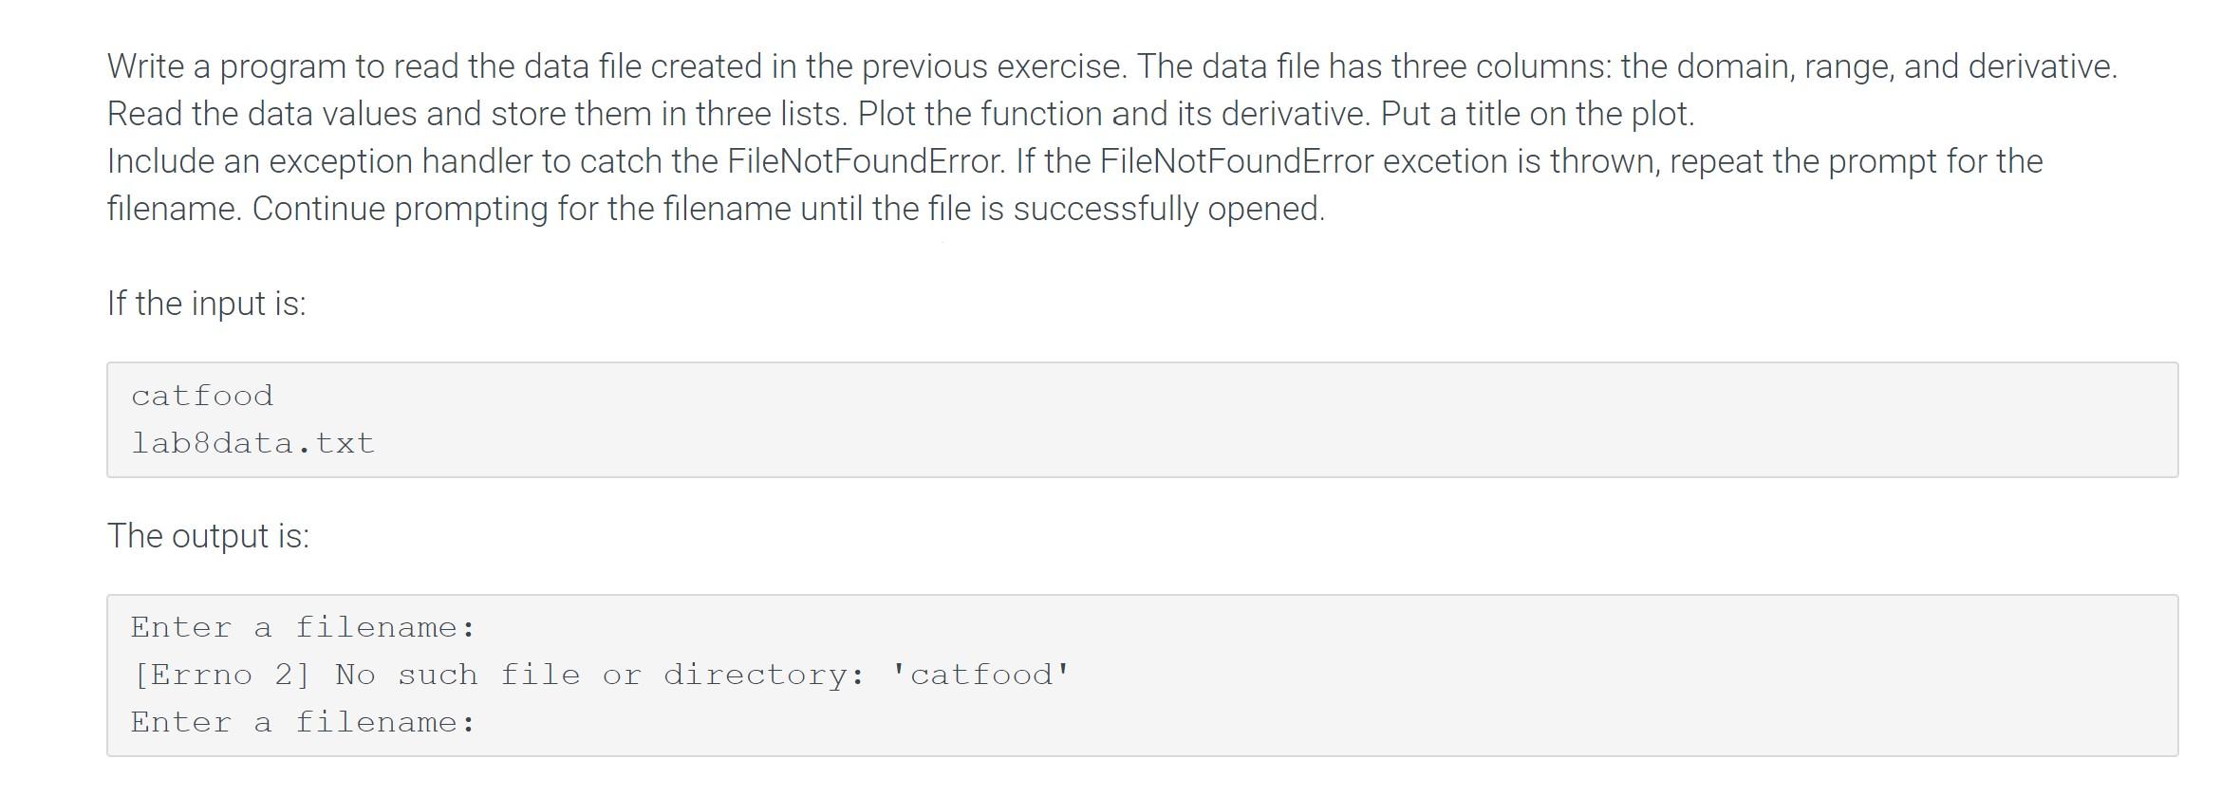Screen dimensions: 2221x796
Task: Click the 'If the input is:' label
Action: point(207,304)
